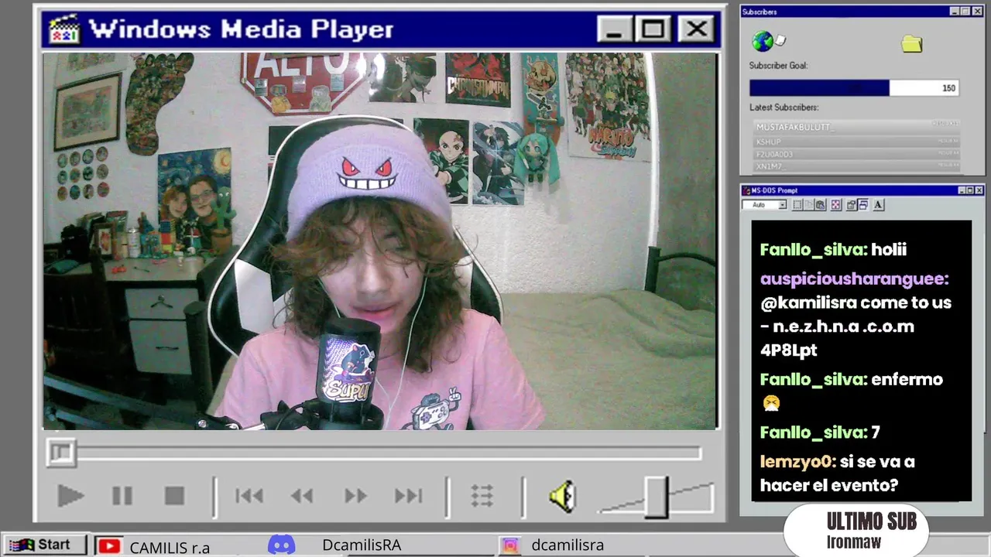Adjust the Media Player volume slider
This screenshot has height=557, width=991.
[x=657, y=497]
